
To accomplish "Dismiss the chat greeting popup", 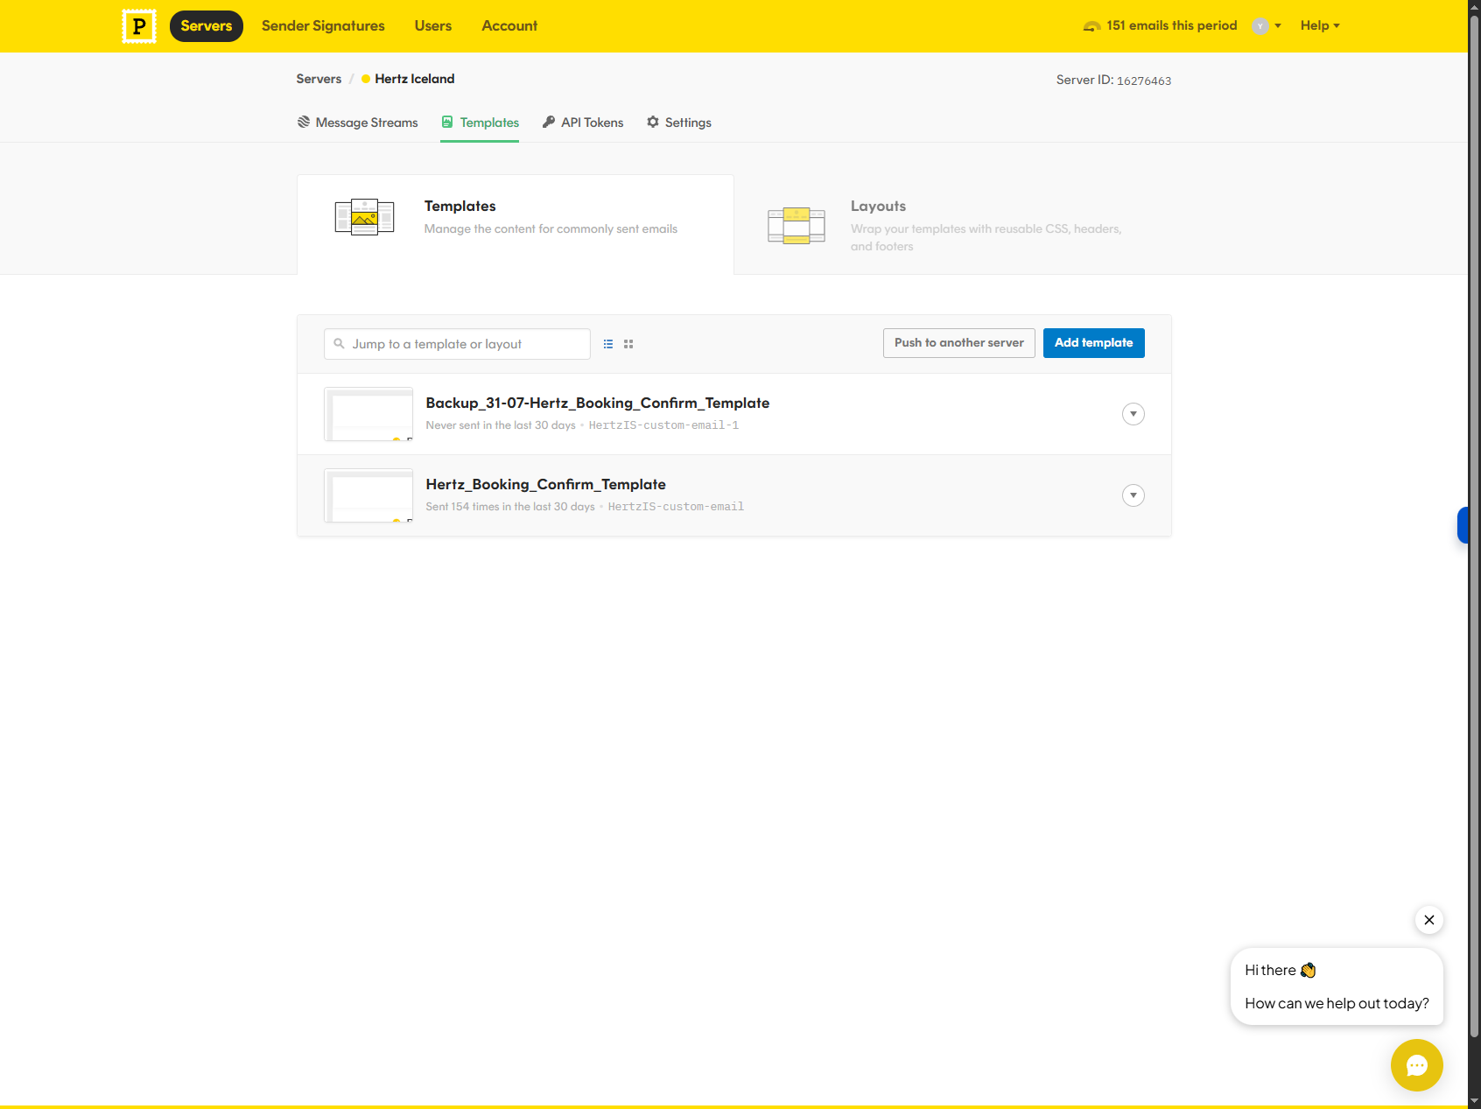I will (1428, 920).
